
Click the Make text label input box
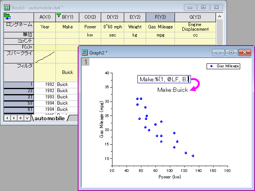click(x=164, y=79)
